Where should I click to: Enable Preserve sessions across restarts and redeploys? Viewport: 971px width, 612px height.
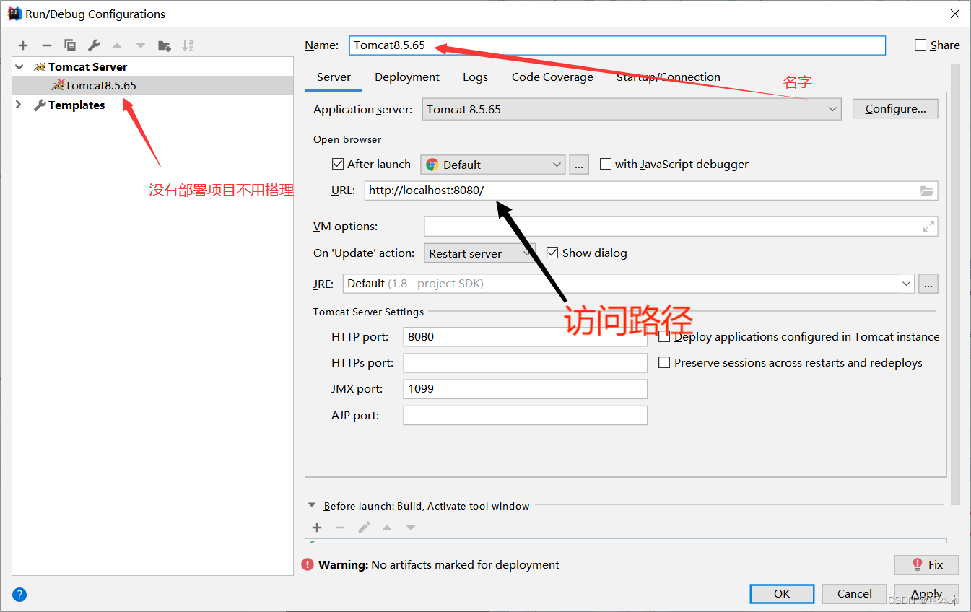click(664, 362)
